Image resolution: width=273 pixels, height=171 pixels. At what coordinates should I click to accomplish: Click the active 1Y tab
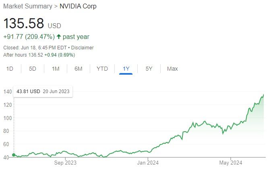[x=126, y=69]
